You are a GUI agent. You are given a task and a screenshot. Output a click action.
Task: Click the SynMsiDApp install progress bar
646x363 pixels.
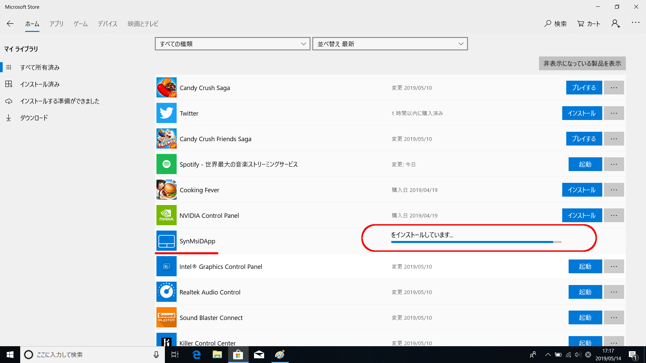(476, 242)
